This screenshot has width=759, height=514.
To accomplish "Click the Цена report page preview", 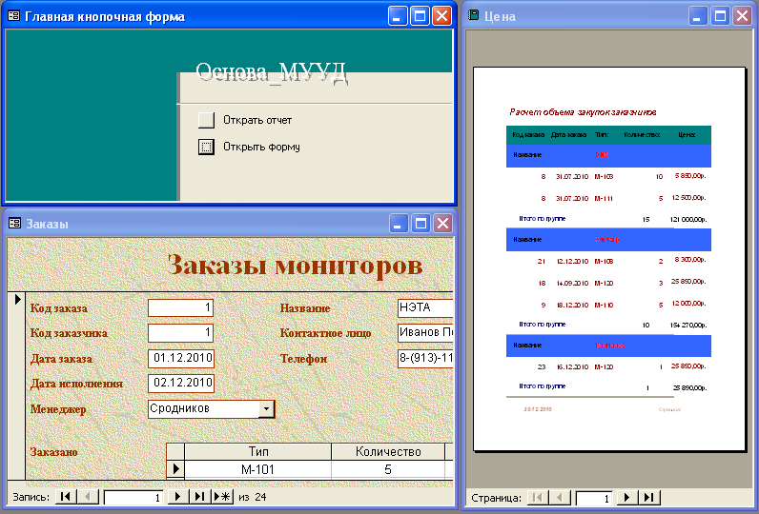I will [609, 259].
